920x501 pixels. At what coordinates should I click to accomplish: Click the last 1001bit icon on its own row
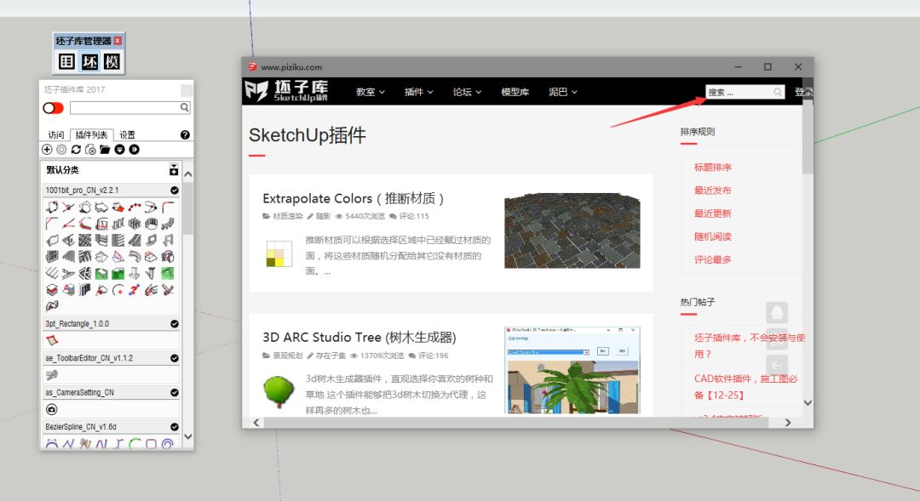click(52, 306)
